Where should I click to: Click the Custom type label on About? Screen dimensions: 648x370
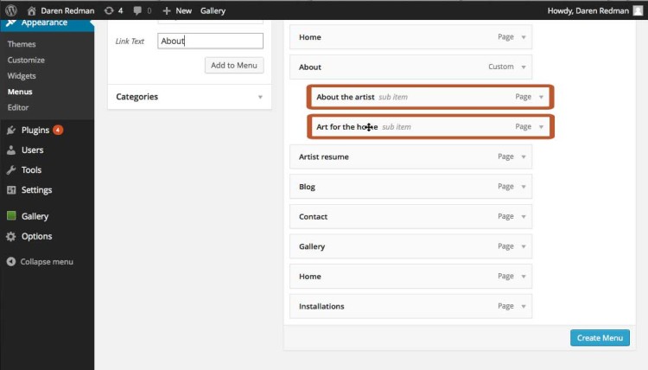[x=501, y=67]
